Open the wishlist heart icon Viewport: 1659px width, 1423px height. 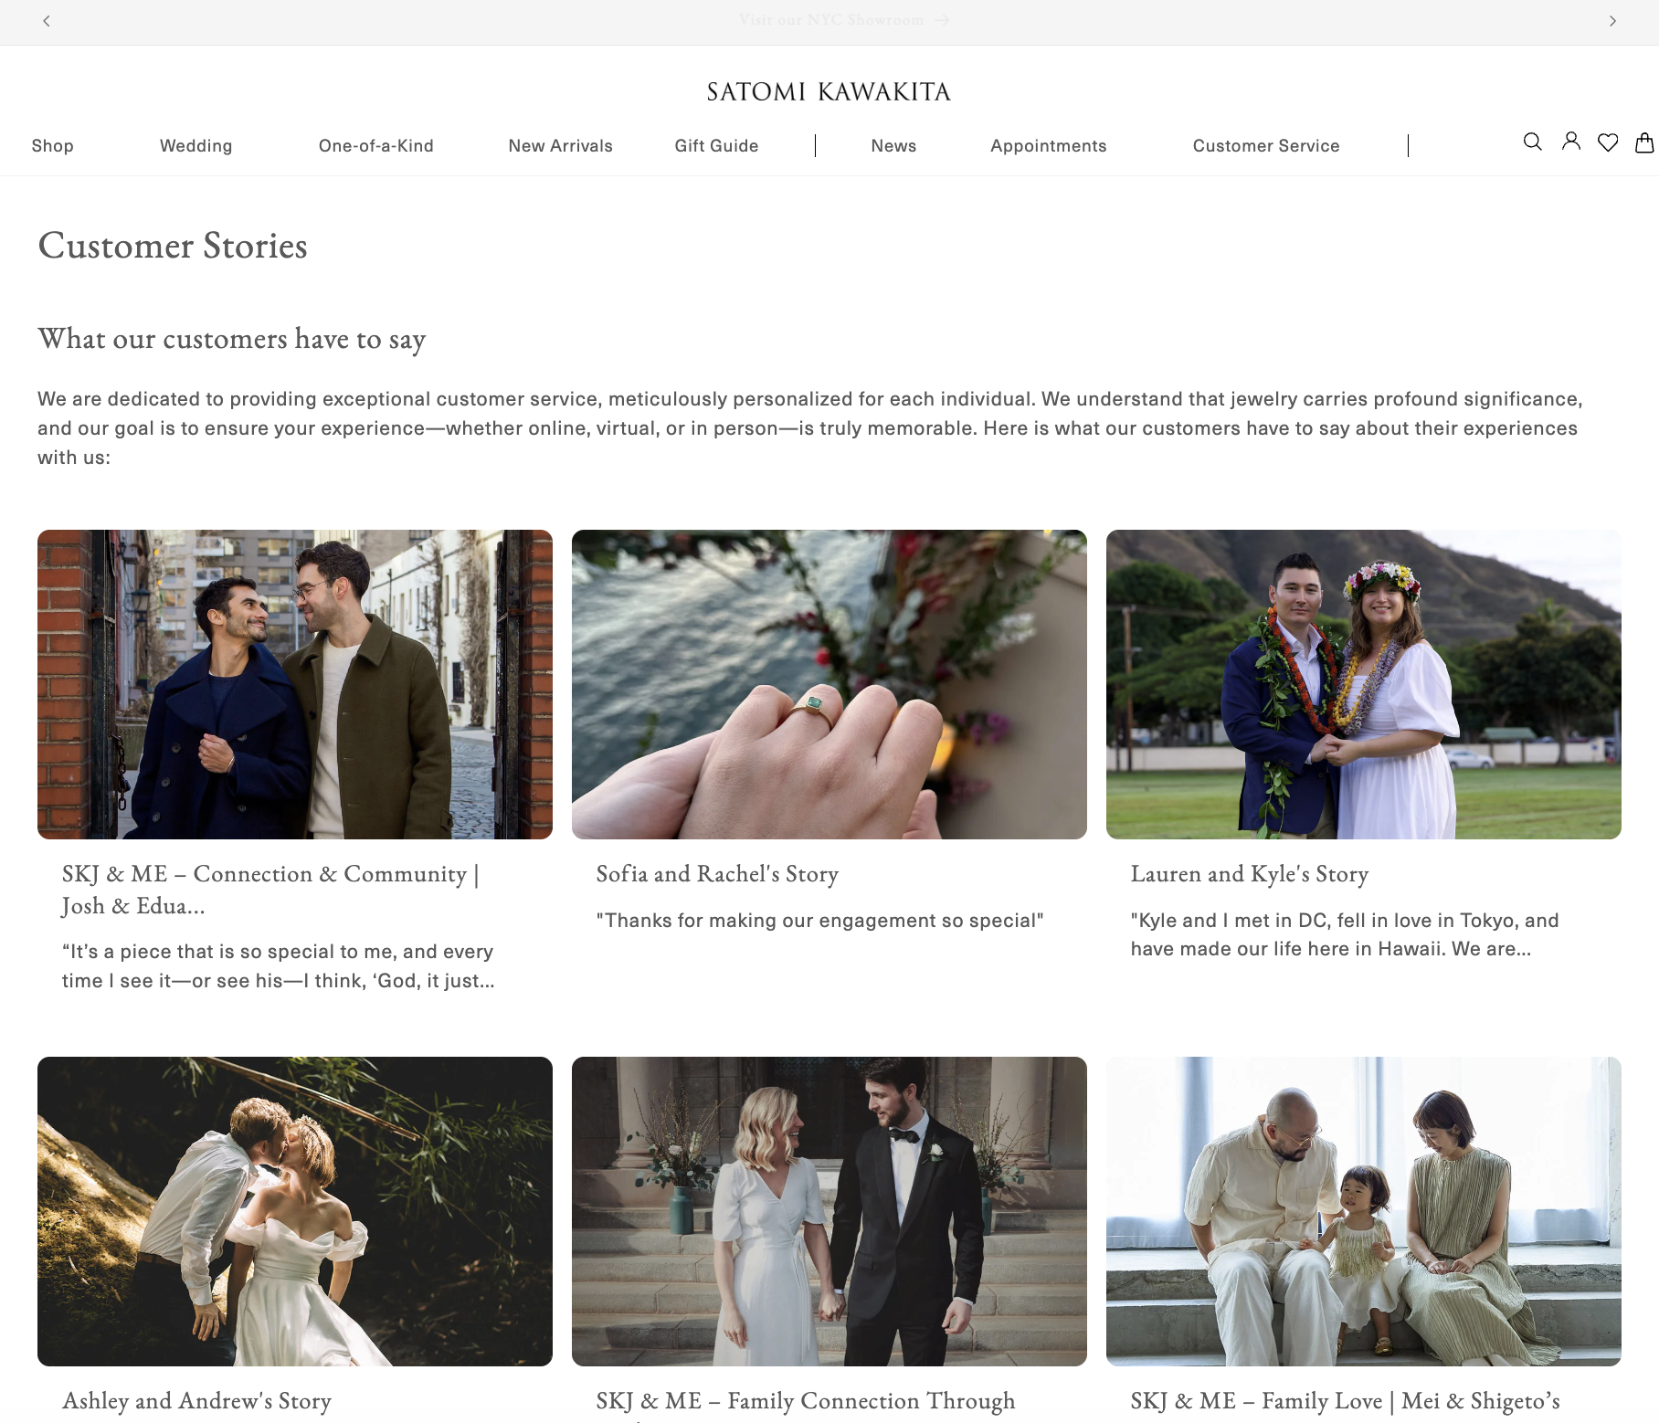pos(1608,142)
